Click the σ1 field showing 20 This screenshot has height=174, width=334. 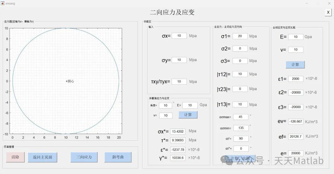pyautogui.click(x=240, y=36)
